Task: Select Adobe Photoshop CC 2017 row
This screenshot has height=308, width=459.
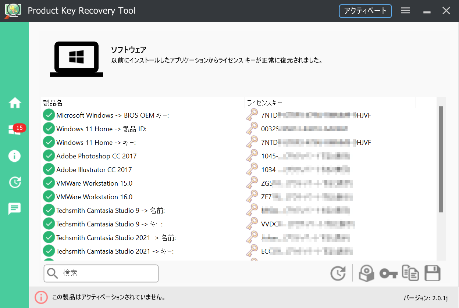Action: point(238,156)
